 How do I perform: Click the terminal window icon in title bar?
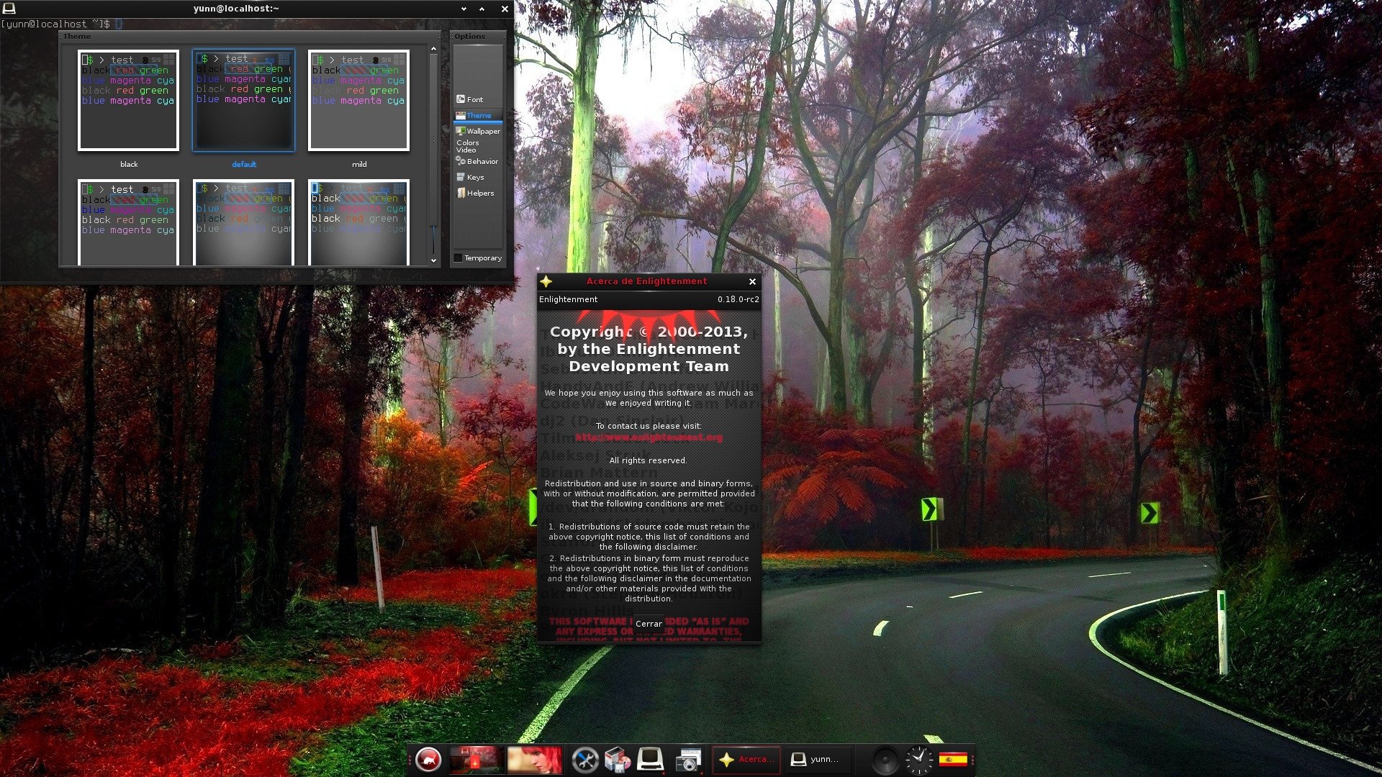(x=9, y=9)
